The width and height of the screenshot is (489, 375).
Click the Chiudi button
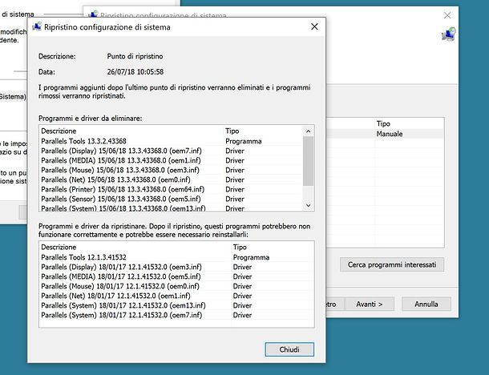click(x=289, y=349)
